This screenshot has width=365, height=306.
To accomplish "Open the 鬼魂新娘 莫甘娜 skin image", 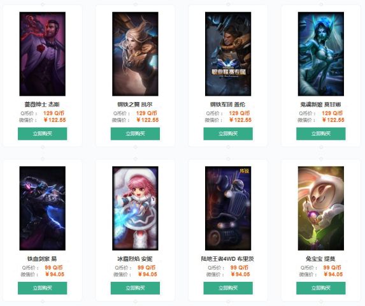I will 321,54.
